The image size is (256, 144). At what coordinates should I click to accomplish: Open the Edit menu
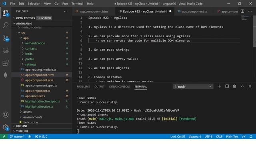(21, 4)
